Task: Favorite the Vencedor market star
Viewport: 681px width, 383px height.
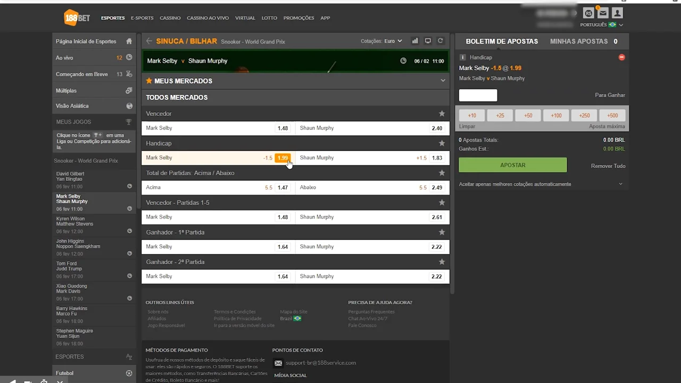Action: point(442,113)
